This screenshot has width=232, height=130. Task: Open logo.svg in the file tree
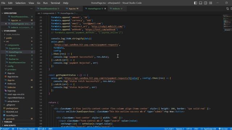11,91
